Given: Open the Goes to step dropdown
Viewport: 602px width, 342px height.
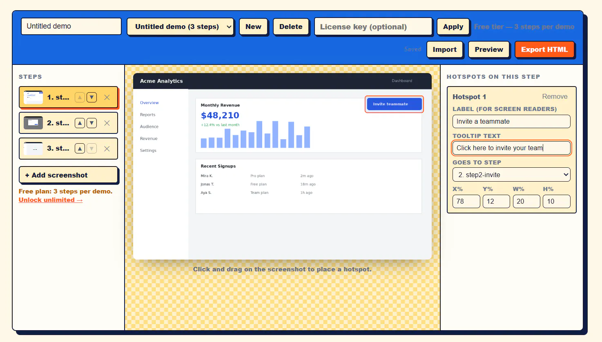Looking at the screenshot, I should tap(511, 175).
